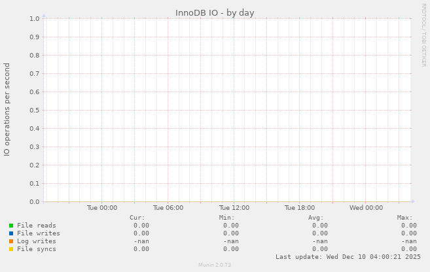Viewport: 430px width, 272px height.
Task: Click the 'InnoDB IO - by day' graph title
Action: tap(215, 13)
